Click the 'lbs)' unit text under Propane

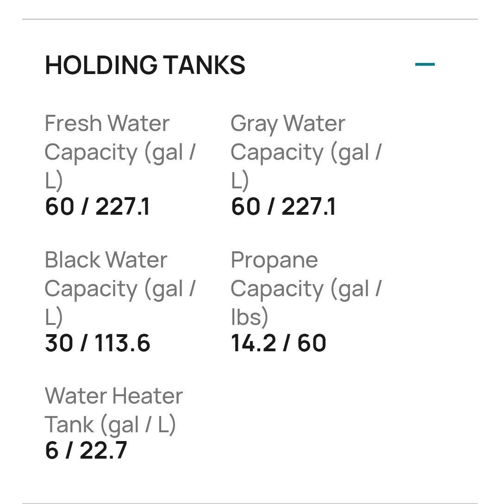tap(250, 317)
